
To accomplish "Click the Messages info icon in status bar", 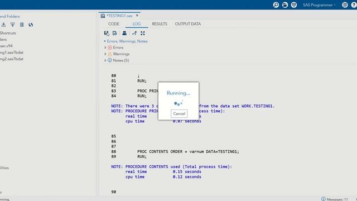I will (x=324, y=199).
